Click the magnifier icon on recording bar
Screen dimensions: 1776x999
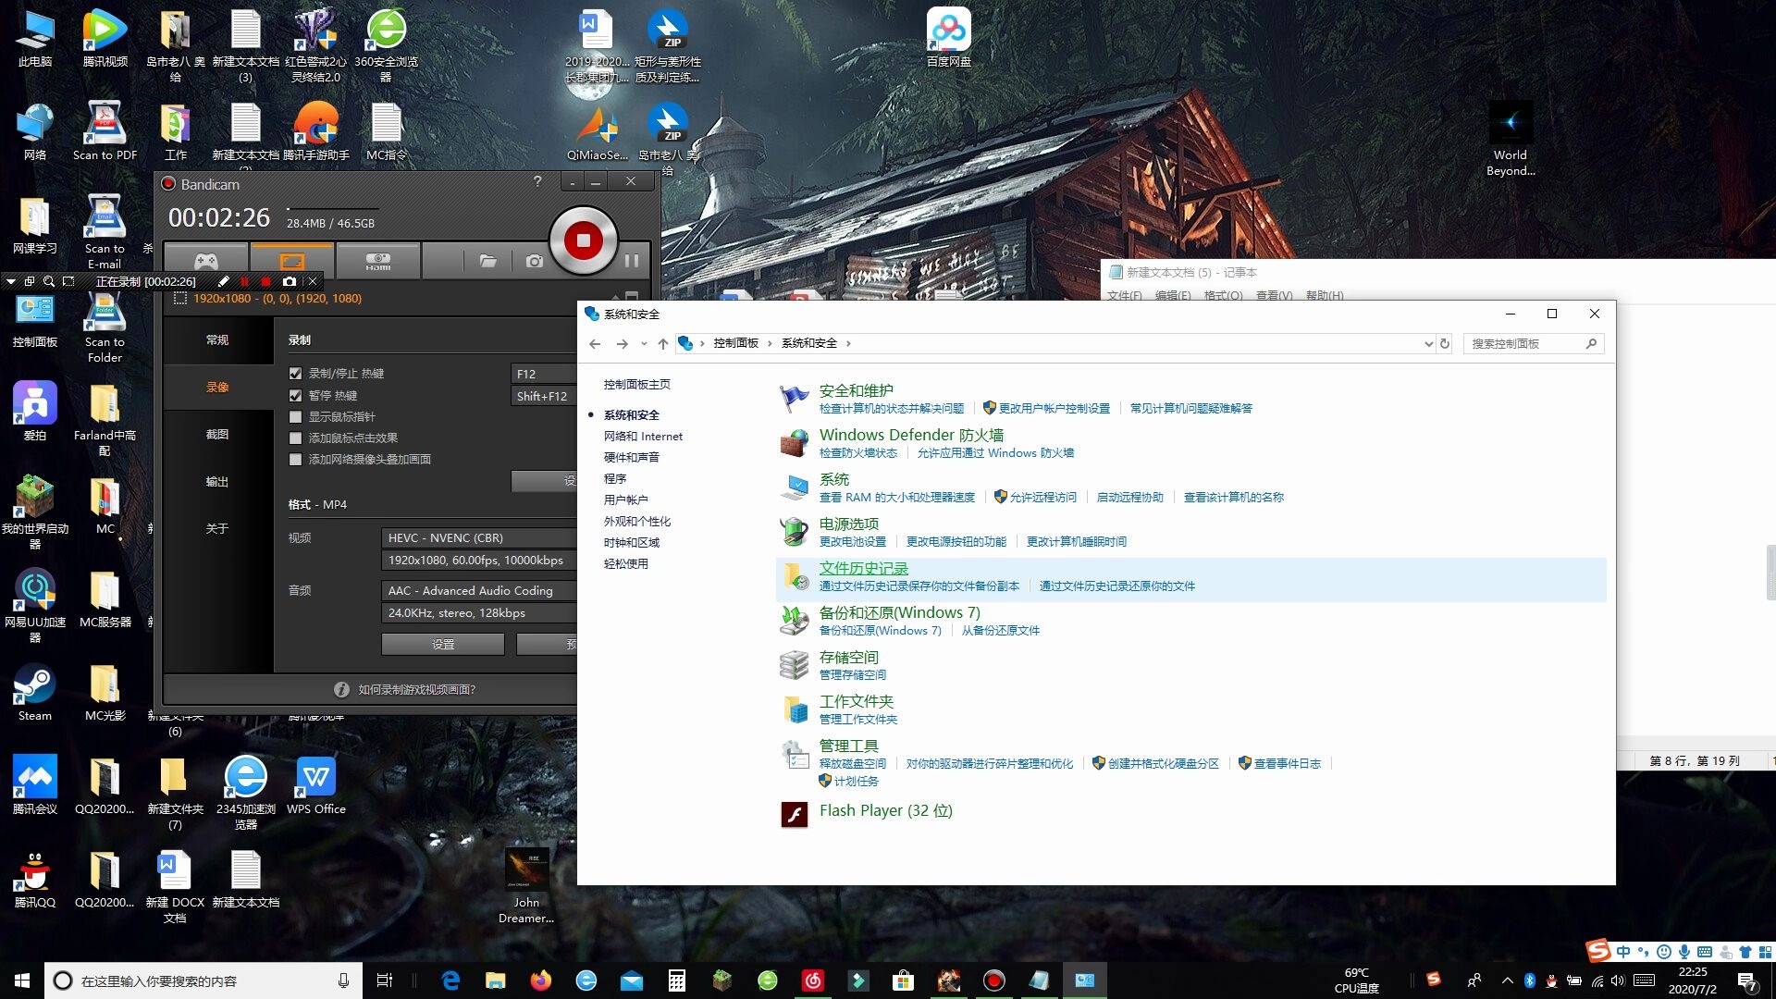(x=49, y=281)
